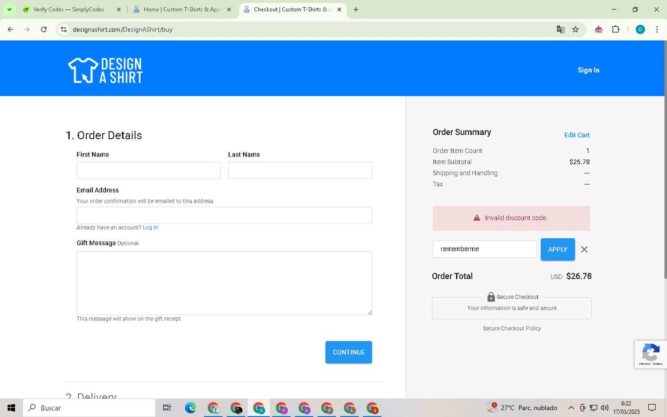667x417 pixels.
Task: Bookmark this page with star icon
Action: tap(575, 29)
